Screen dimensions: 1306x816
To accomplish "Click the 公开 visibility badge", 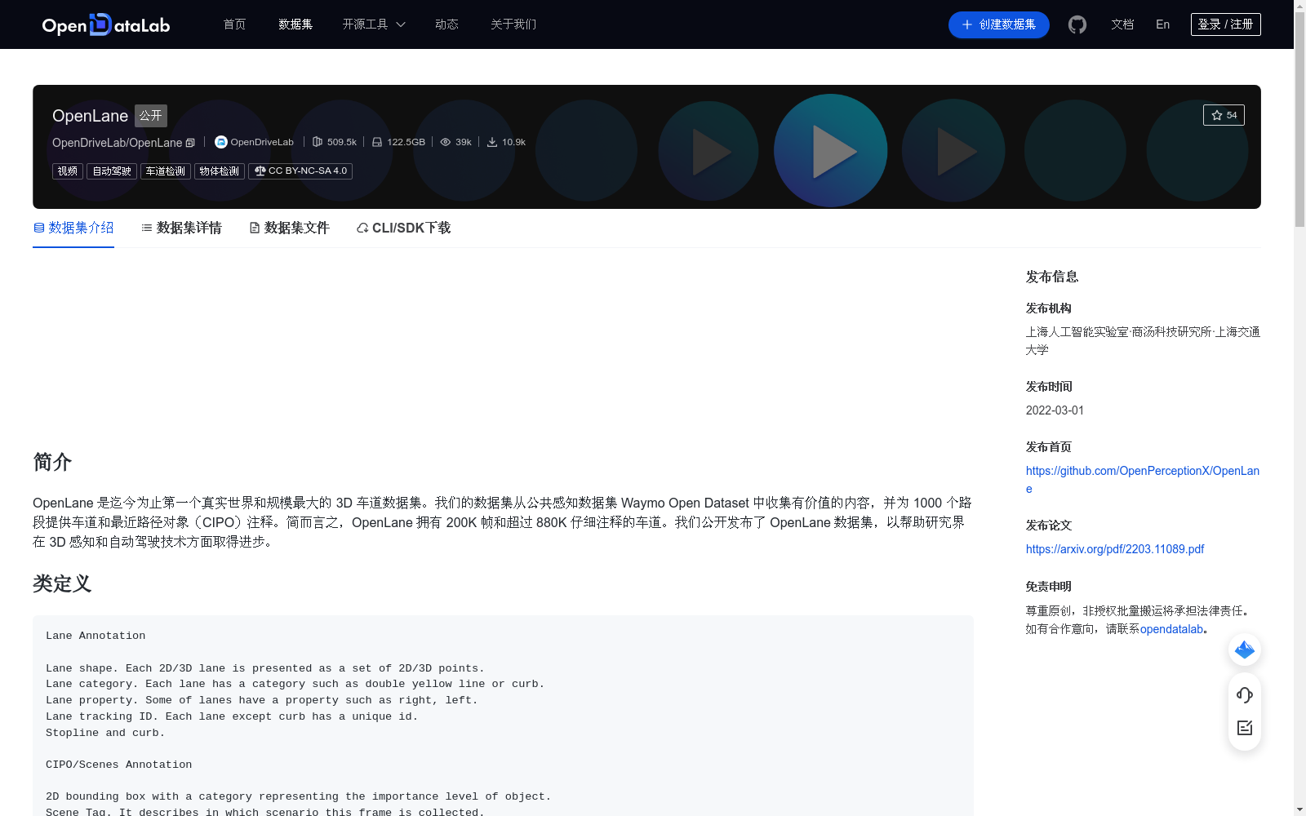I will point(151,116).
